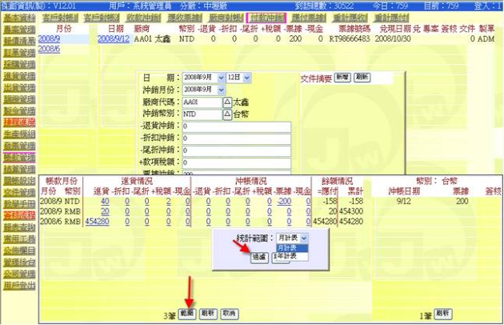Click into the 退貨沖銷 input field

coord(234,126)
